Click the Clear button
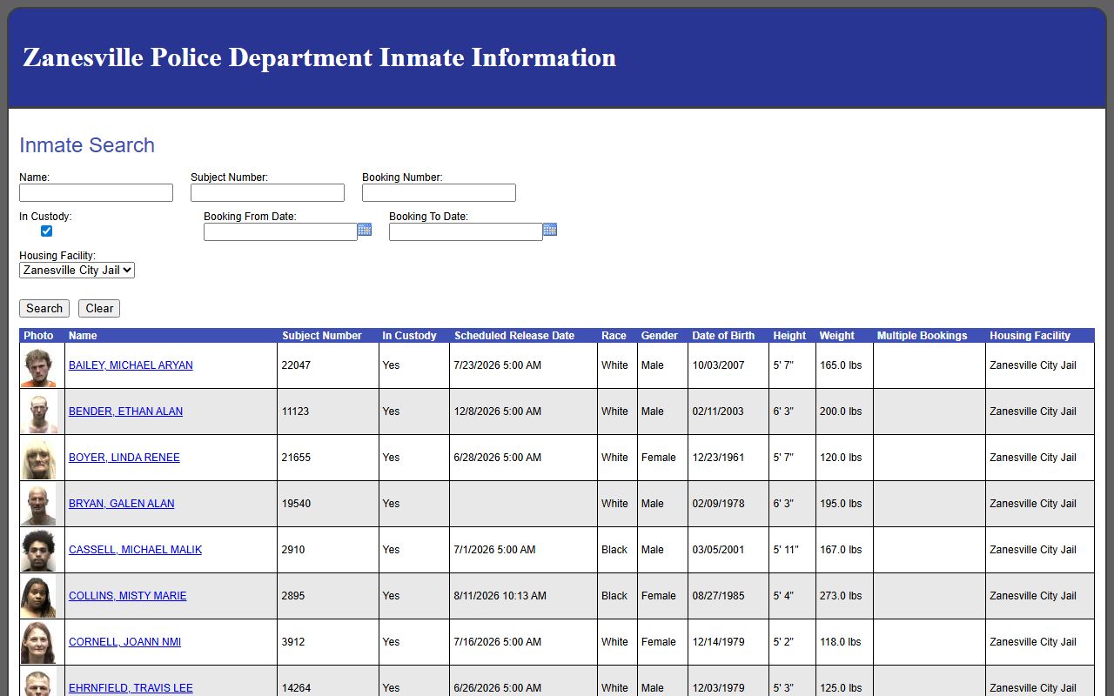 pyautogui.click(x=99, y=308)
